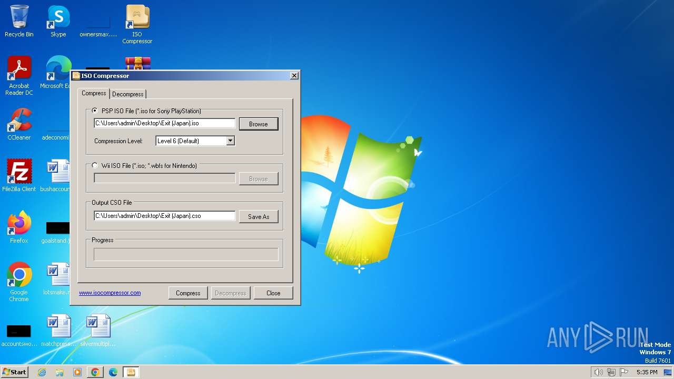Screen dimensions: 674x379
Task: Click the Progress bar
Action: (x=186, y=254)
